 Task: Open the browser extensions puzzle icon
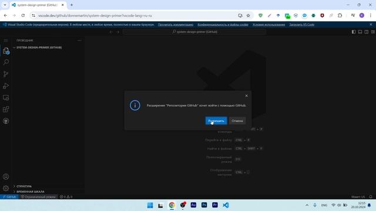click(340, 16)
